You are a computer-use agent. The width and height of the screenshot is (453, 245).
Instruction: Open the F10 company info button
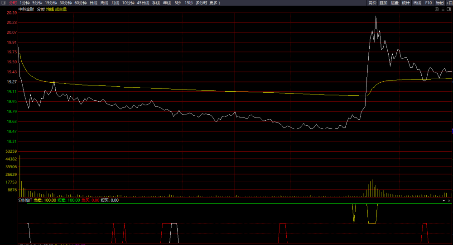(x=429, y=3)
